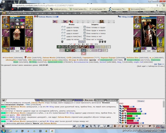This screenshot has height=133, width=166.
Task: Choose блок груди и живота radio
Action: 85,30
